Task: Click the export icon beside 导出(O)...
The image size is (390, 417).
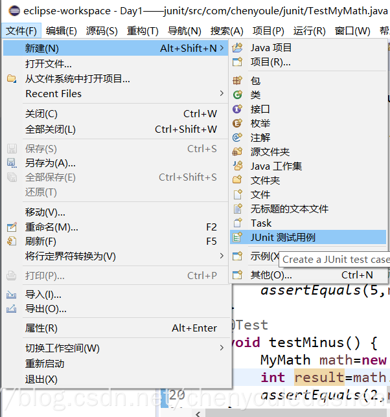Action: (x=12, y=309)
